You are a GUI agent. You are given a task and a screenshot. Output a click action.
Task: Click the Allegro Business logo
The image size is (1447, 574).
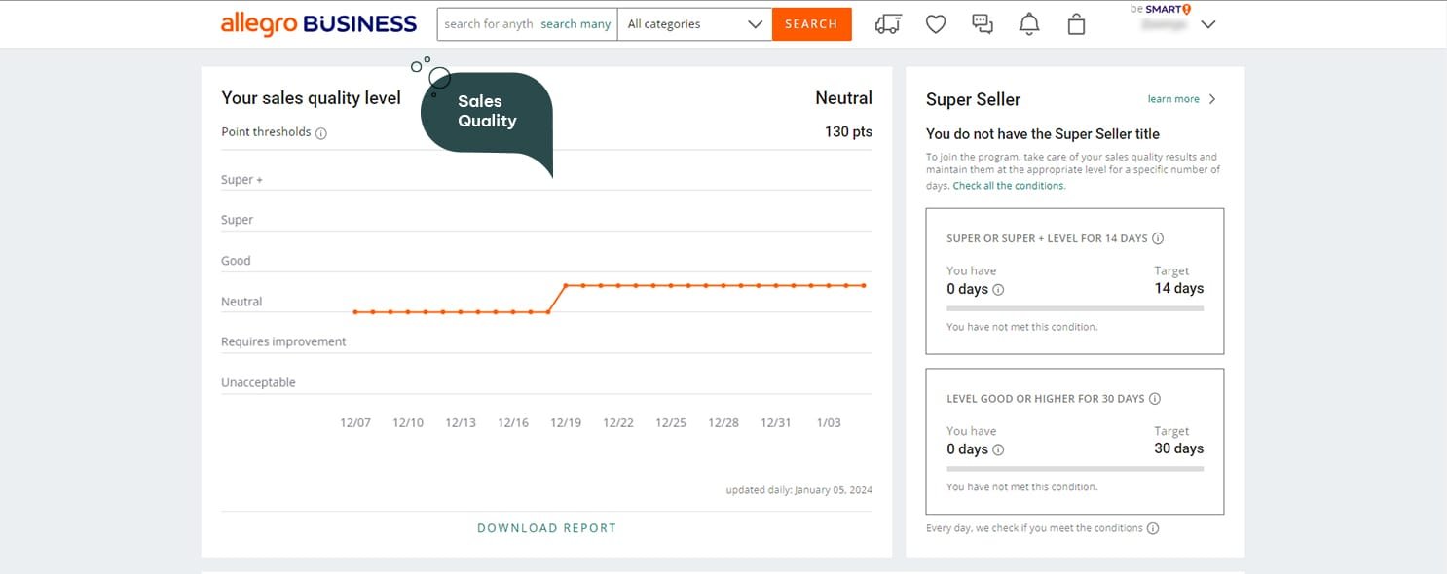[x=318, y=24]
